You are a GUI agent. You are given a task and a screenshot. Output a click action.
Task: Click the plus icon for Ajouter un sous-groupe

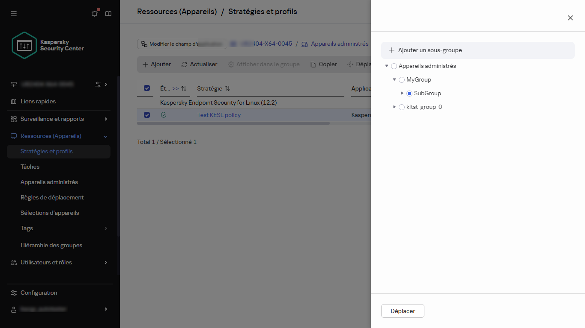[391, 50]
